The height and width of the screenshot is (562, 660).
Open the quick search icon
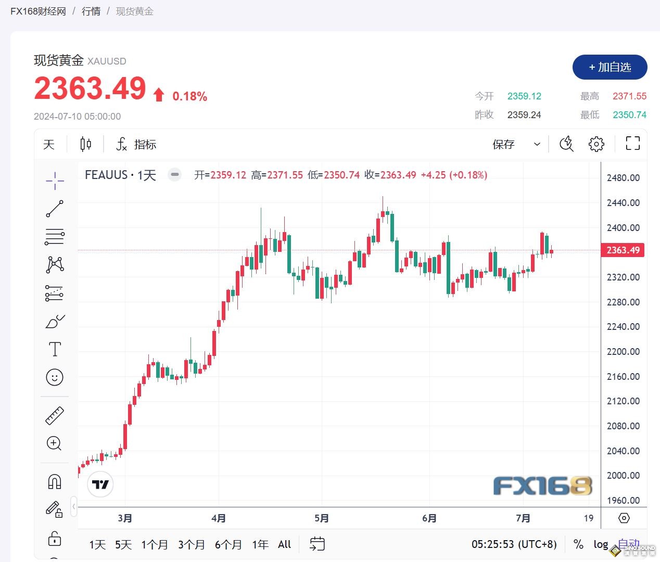point(566,144)
